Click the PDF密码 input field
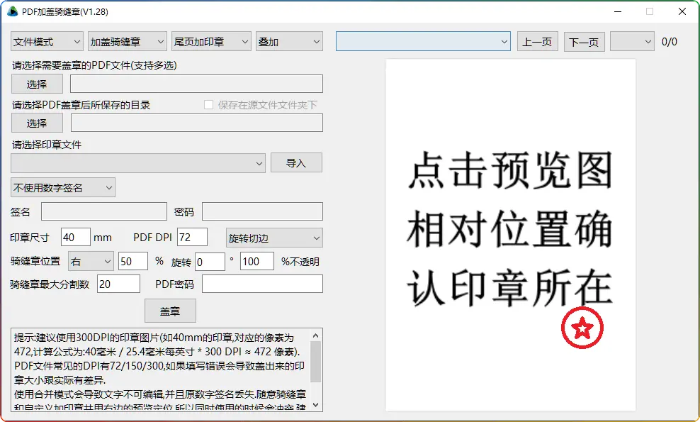Image resolution: width=700 pixels, height=422 pixels. (x=262, y=284)
